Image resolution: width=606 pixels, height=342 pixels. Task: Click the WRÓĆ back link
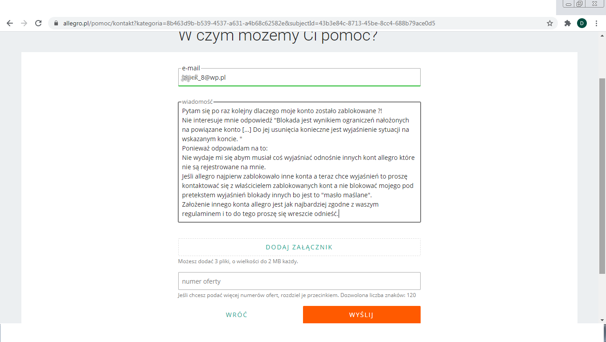click(x=237, y=315)
